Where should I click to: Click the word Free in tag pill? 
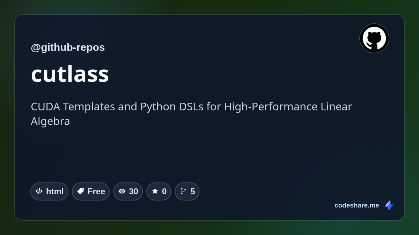point(96,191)
